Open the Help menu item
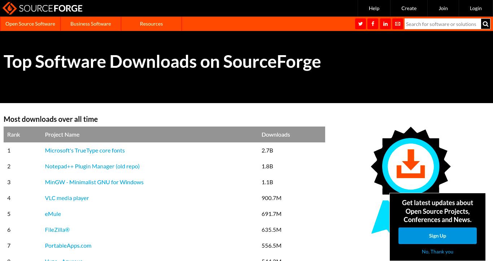This screenshot has width=493, height=261. pos(374,8)
